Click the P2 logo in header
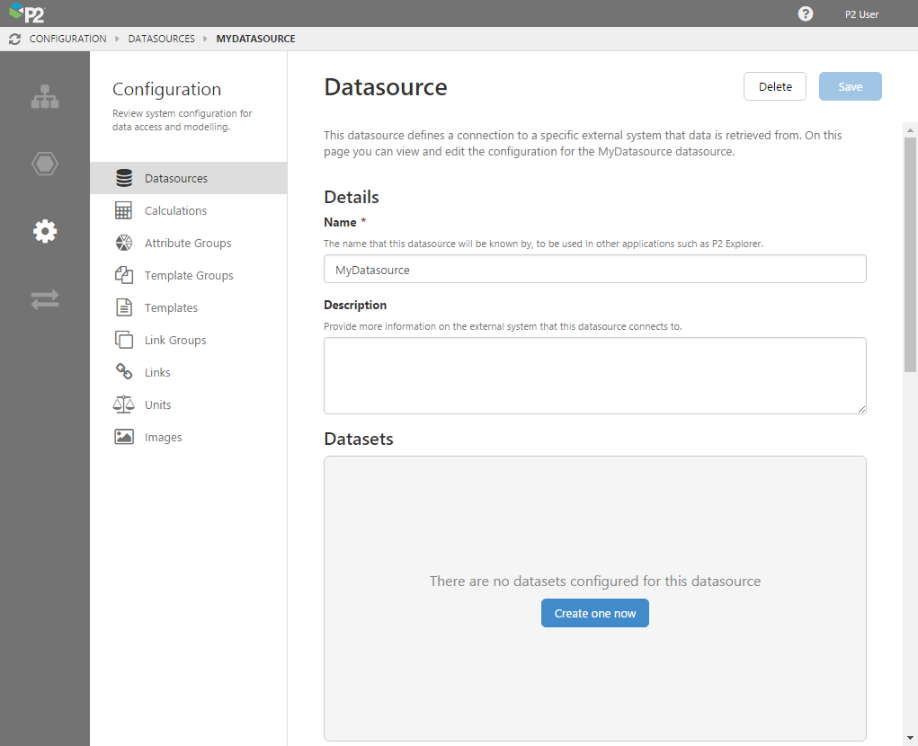The height and width of the screenshot is (746, 918). coord(27,13)
